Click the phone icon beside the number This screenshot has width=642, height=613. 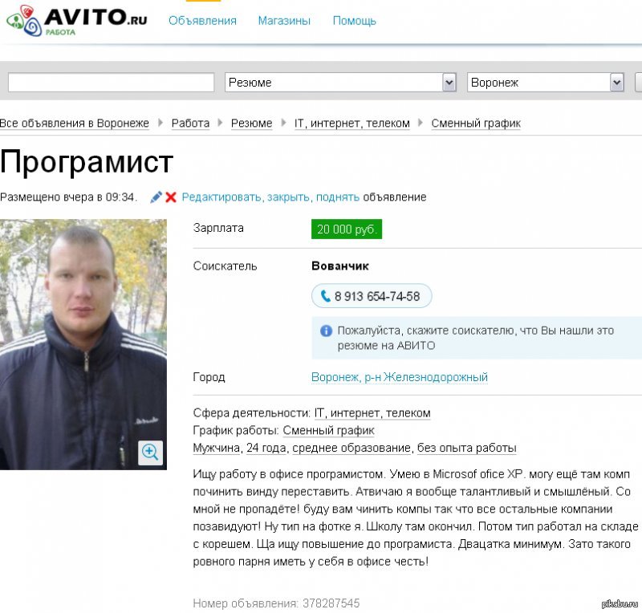326,295
